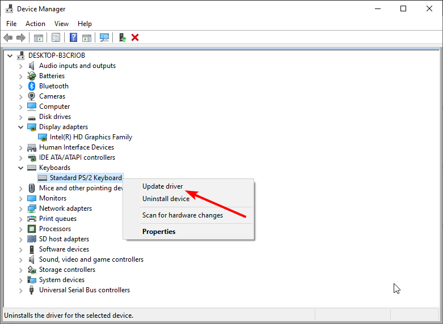The height and width of the screenshot is (324, 443).
Task: Select the DESKTOP-B3CRIOB computer name
Action: (57, 56)
